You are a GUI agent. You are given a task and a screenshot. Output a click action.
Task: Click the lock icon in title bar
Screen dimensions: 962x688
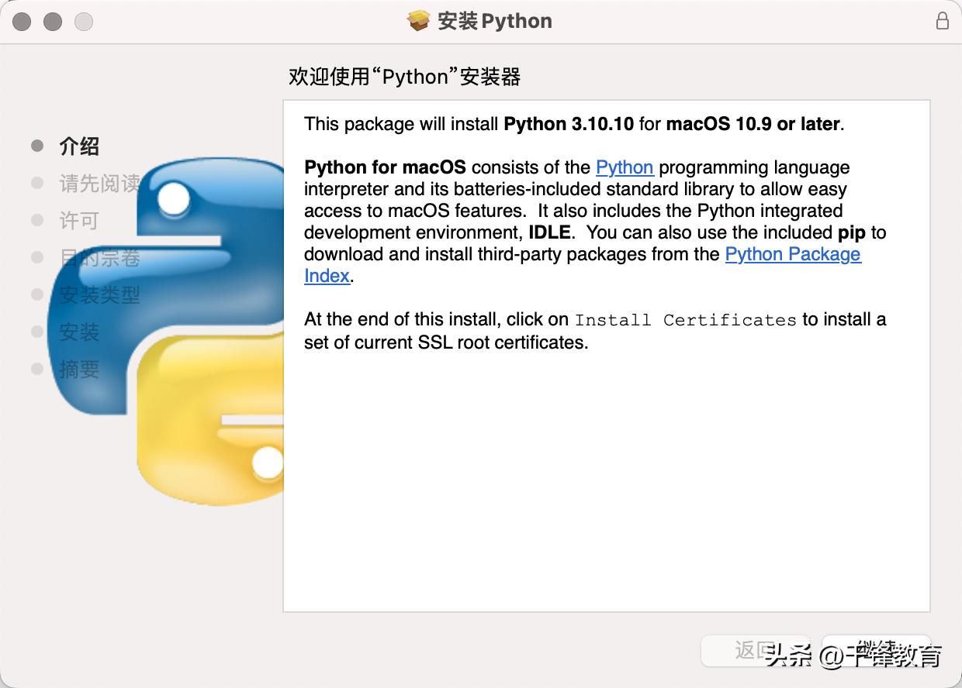pyautogui.click(x=941, y=21)
